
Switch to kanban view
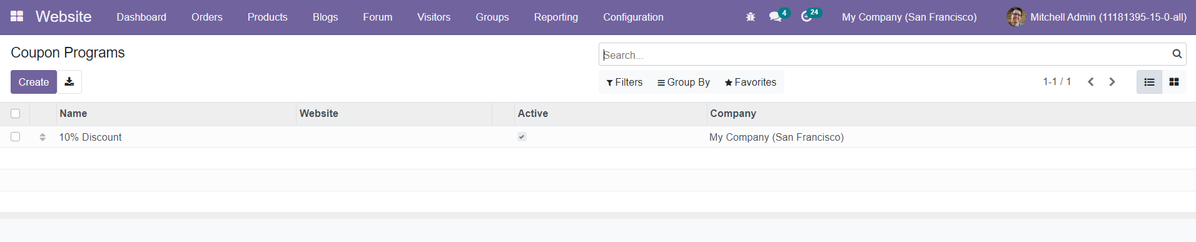1174,82
